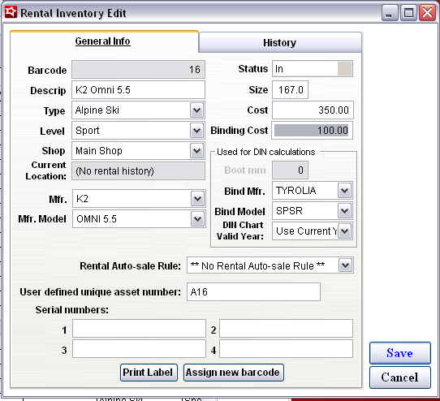Click serial number field 2
Viewport: 440px width, 401px height.
tap(286, 328)
